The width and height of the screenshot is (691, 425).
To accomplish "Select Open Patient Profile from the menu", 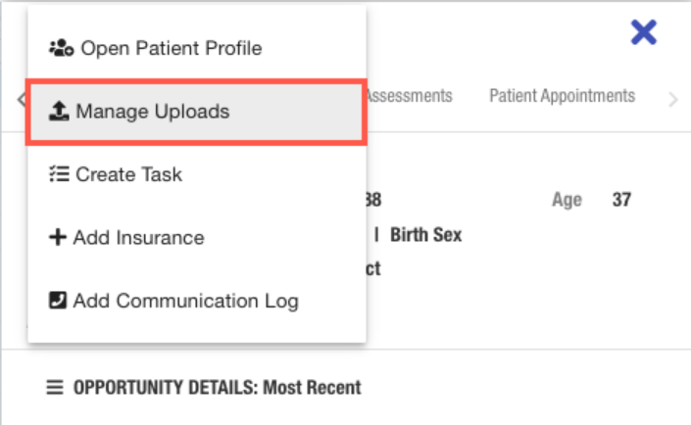I will (171, 48).
